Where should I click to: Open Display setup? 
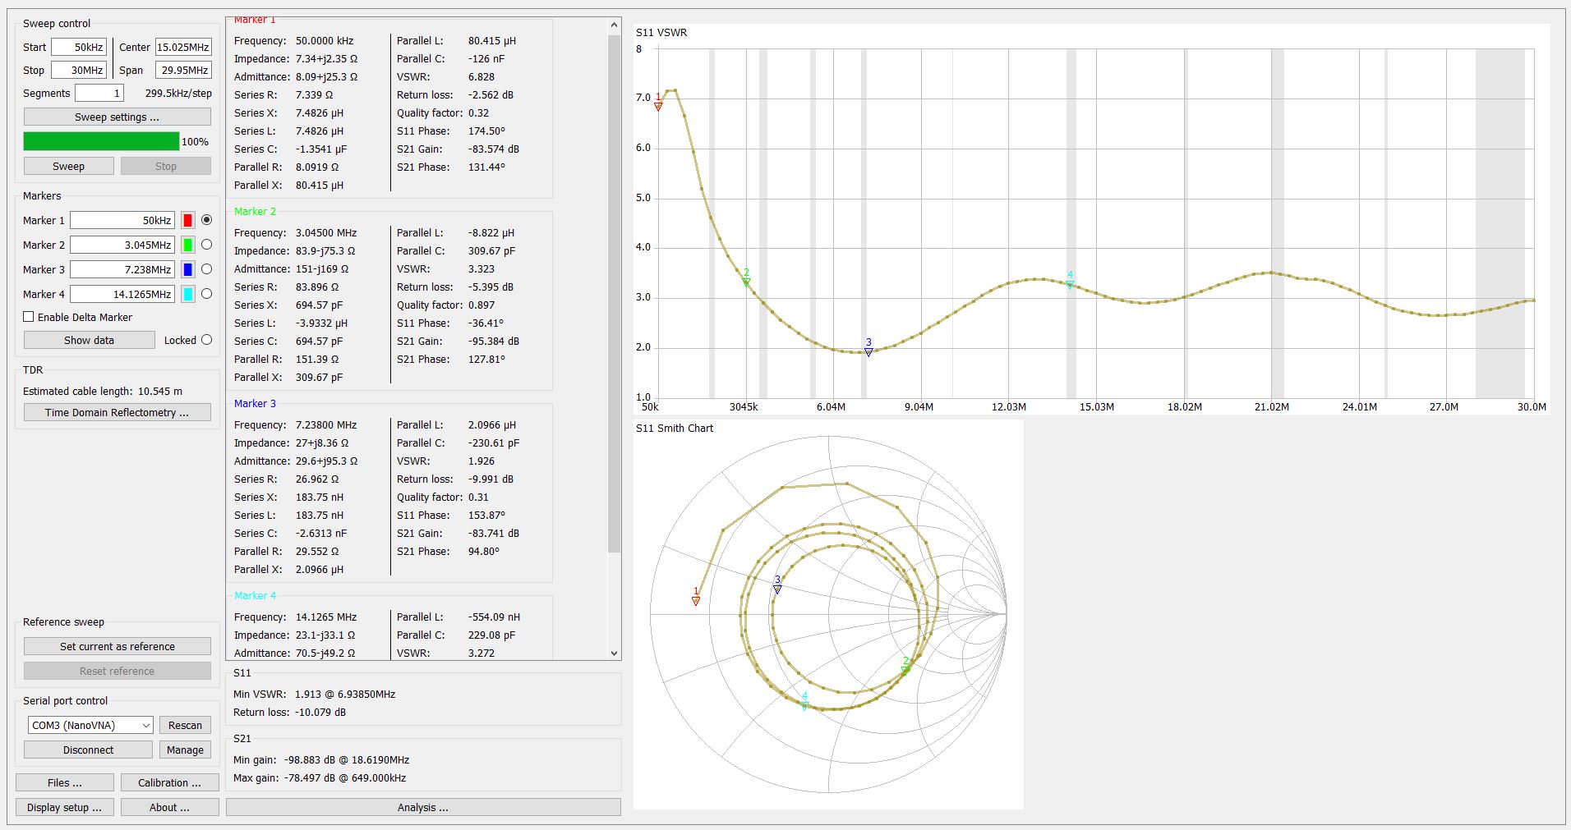65,807
